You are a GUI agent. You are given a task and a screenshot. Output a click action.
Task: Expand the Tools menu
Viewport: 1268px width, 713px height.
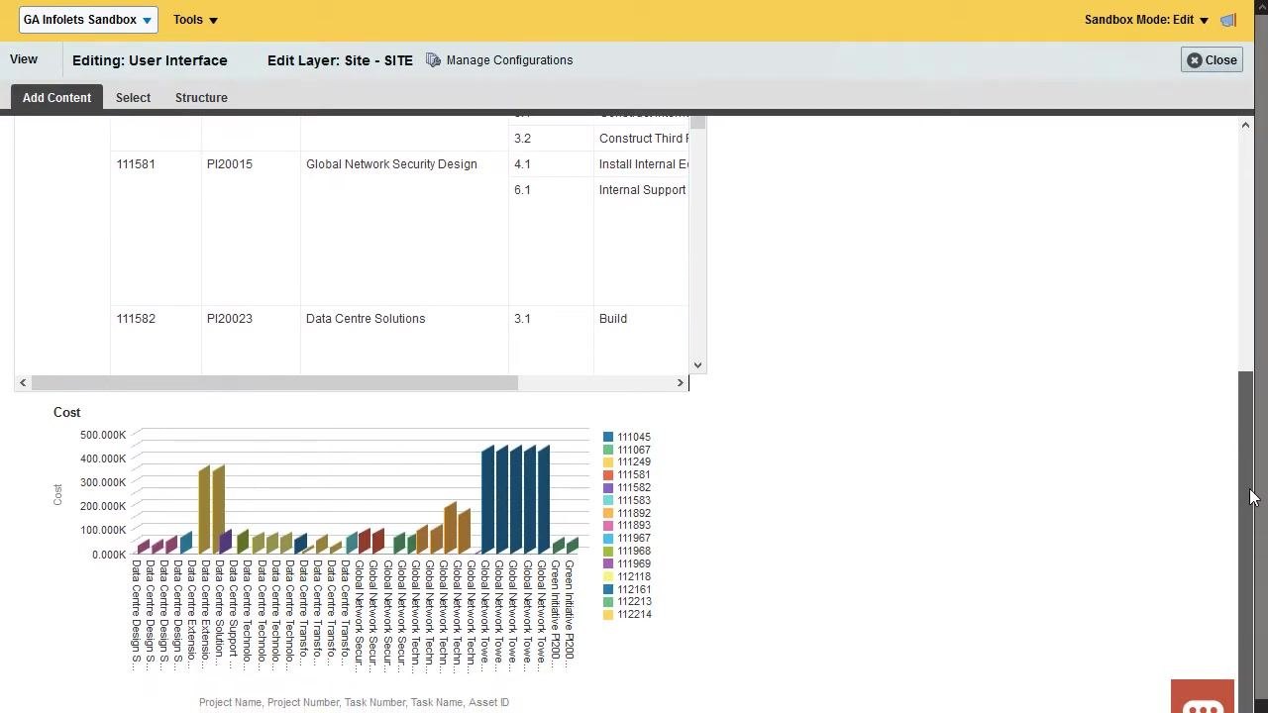tap(195, 20)
